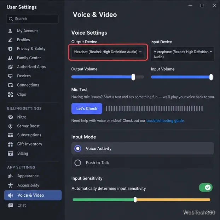Click the Devices monitor icon
This screenshot has height=220, width=220.
pos(10,76)
